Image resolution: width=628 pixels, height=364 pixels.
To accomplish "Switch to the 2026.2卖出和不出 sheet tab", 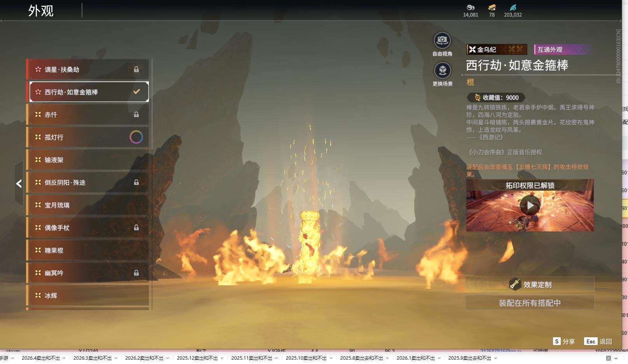I will [144, 358].
